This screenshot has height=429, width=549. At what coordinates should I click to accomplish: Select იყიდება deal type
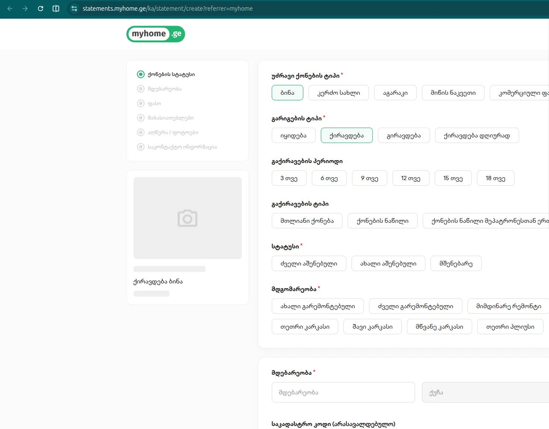pyautogui.click(x=293, y=135)
